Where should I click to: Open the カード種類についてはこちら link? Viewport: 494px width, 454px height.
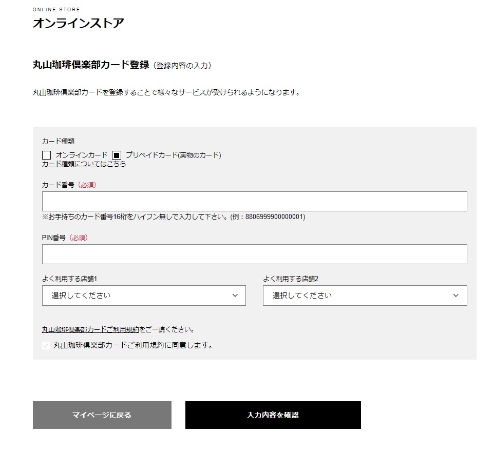[84, 164]
